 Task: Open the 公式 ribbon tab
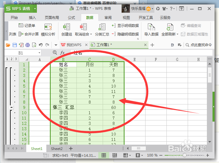71,18
